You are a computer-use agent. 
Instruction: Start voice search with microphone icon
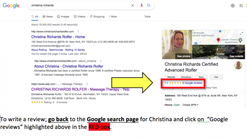point(141,6)
